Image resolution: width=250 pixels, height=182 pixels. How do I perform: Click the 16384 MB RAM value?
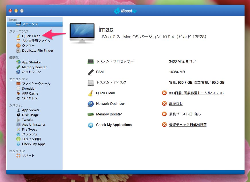(177, 72)
